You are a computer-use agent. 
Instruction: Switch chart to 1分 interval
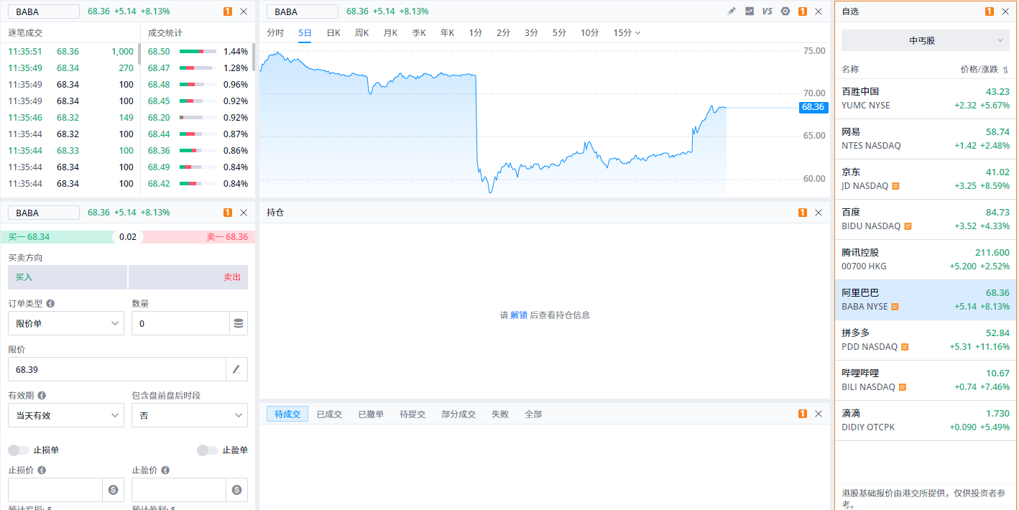476,33
